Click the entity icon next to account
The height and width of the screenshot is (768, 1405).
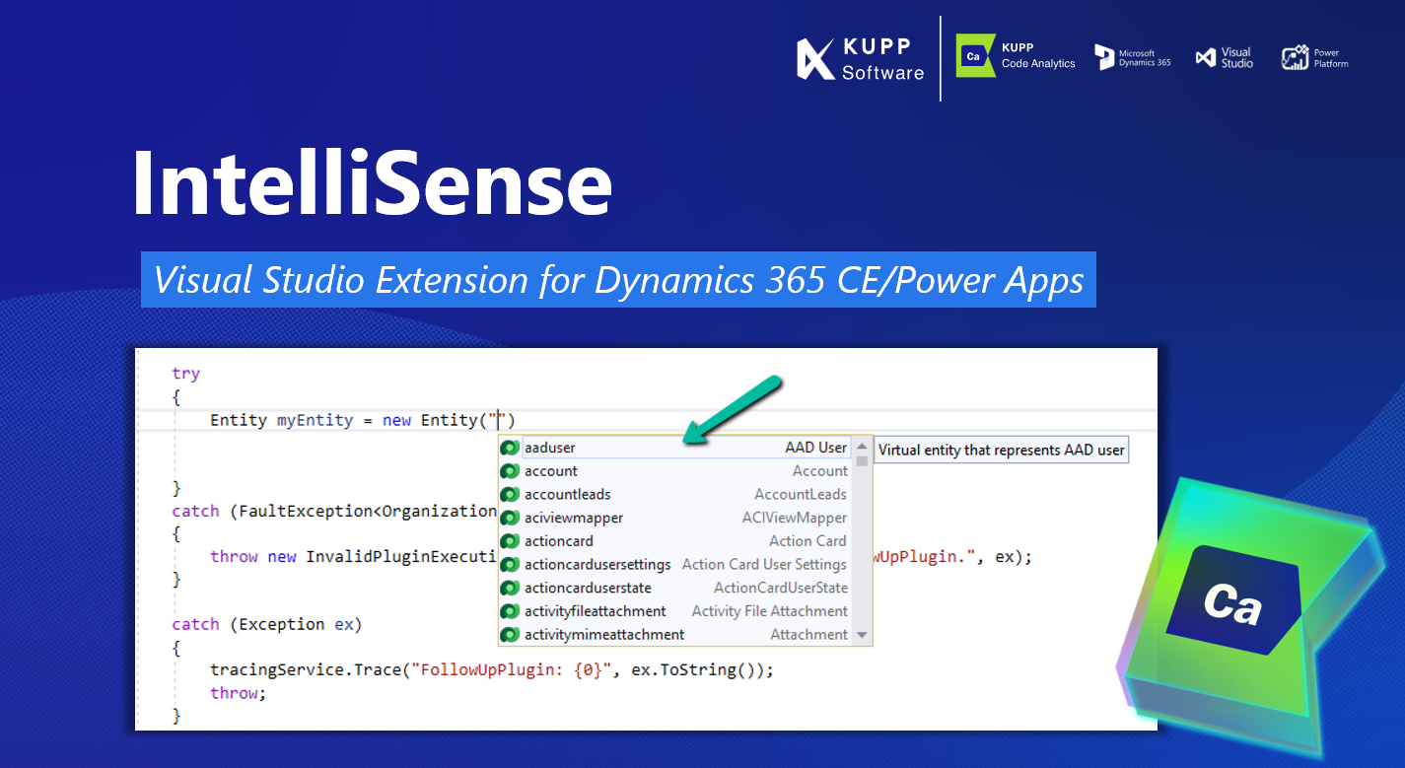point(510,471)
